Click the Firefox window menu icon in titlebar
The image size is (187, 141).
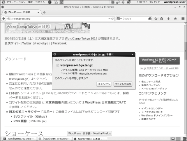click(x=3, y=7)
